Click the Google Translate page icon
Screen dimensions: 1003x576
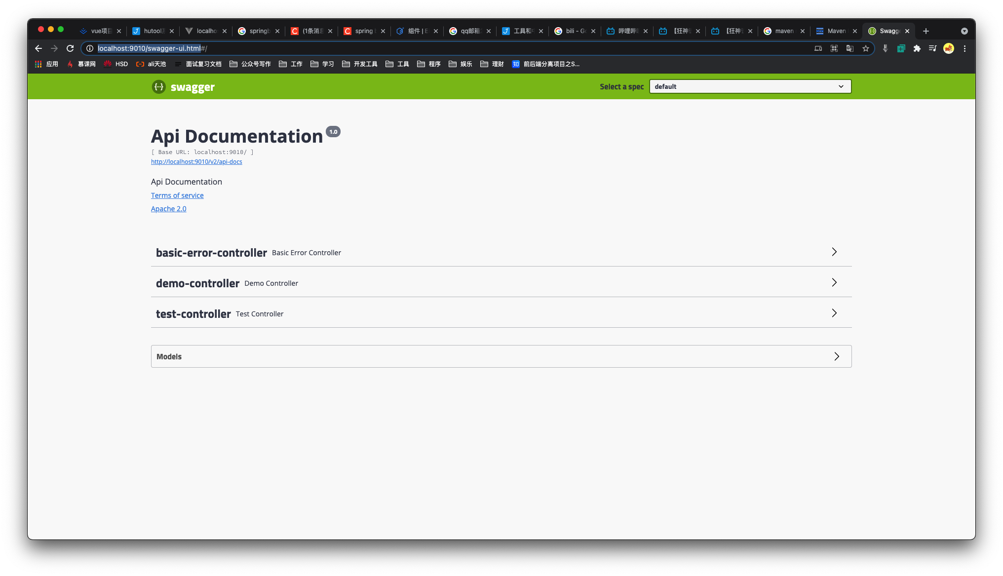click(x=849, y=48)
